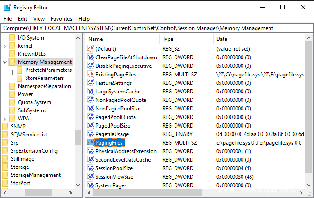Click the '(value not set)' data cell
This screenshot has width=314, height=198.
pyautogui.click(x=233, y=49)
